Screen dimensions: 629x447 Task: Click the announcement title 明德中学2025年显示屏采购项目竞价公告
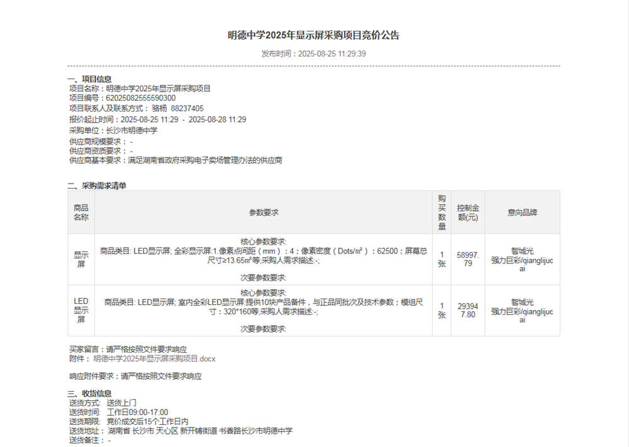click(x=314, y=35)
